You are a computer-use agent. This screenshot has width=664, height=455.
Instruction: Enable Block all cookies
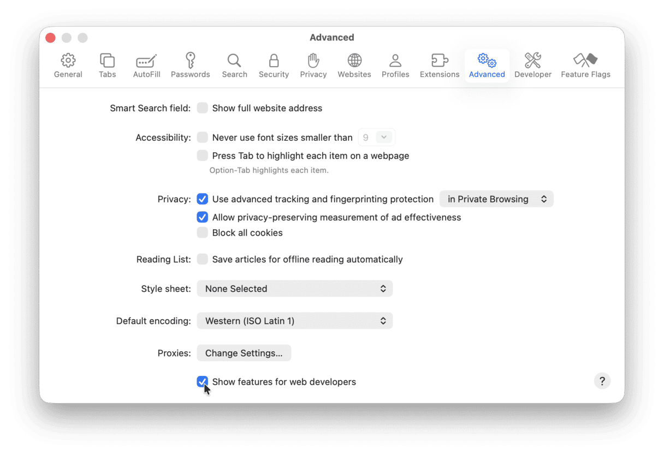tap(203, 232)
